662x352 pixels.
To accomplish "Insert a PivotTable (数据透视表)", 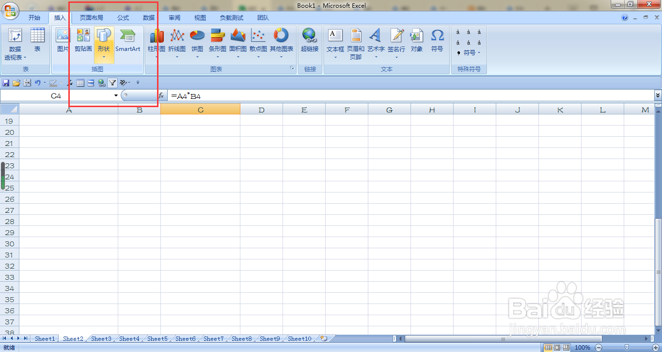I will pos(15,45).
